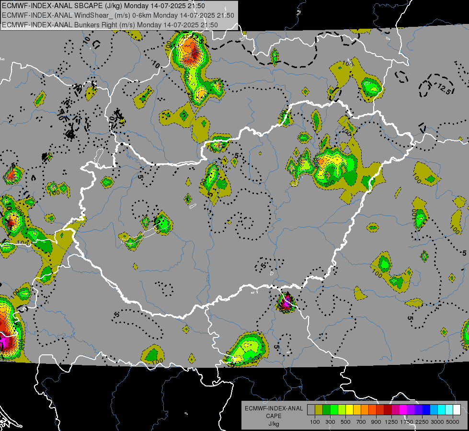This screenshot has height=431, width=469.
Task: Select the pure blue legend swatch
Action: coord(426,410)
